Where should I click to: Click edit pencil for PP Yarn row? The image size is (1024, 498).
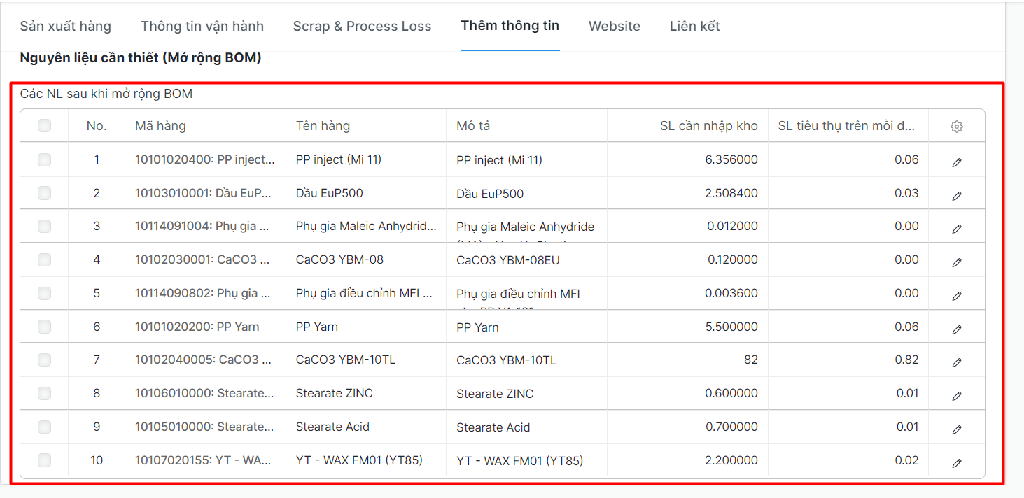tap(956, 329)
